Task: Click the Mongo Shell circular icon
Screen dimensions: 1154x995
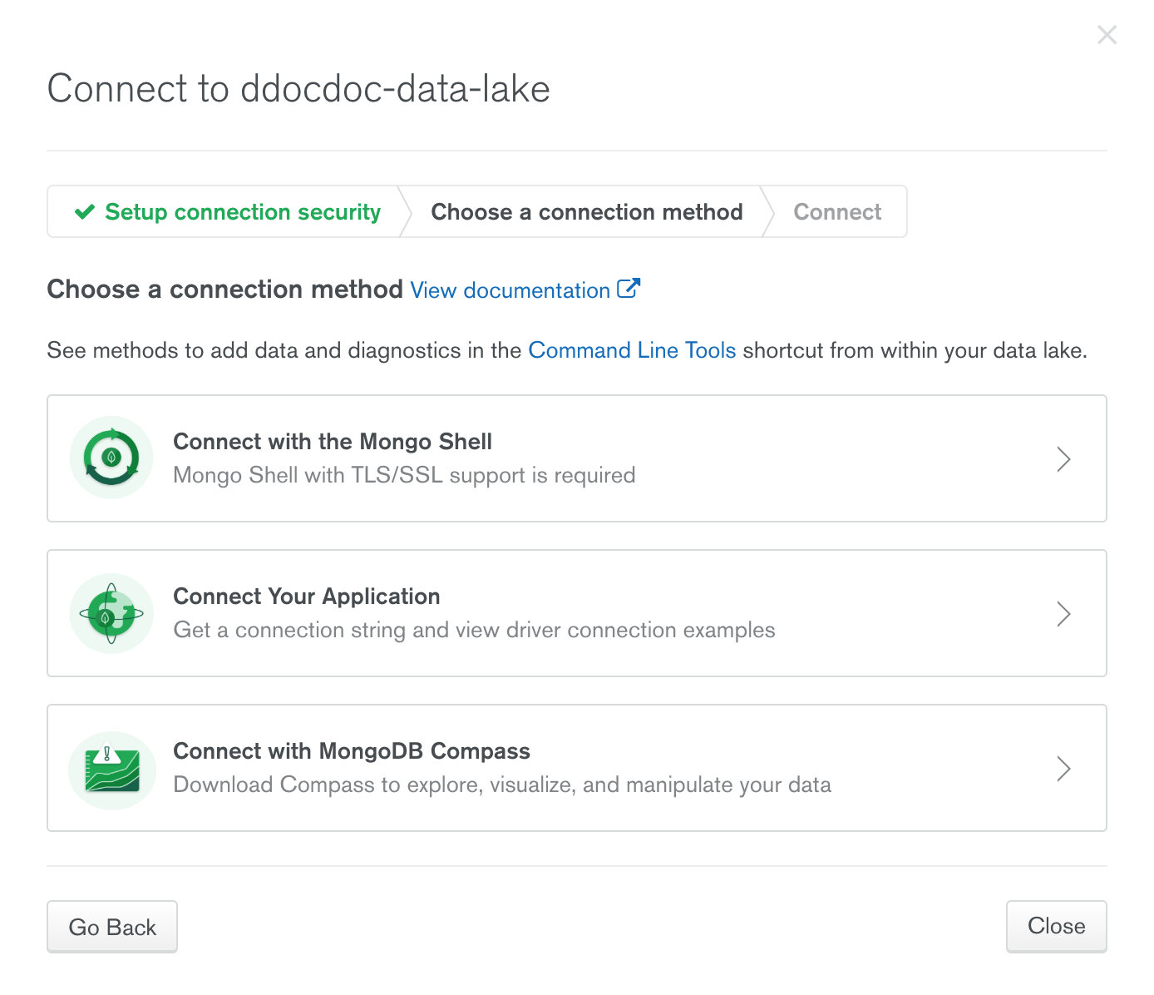Action: tap(111, 458)
